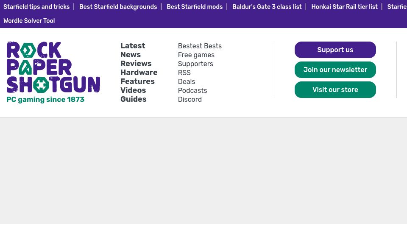Click the Bestest Bests link
Image resolution: width=407 pixels, height=229 pixels.
pos(200,46)
